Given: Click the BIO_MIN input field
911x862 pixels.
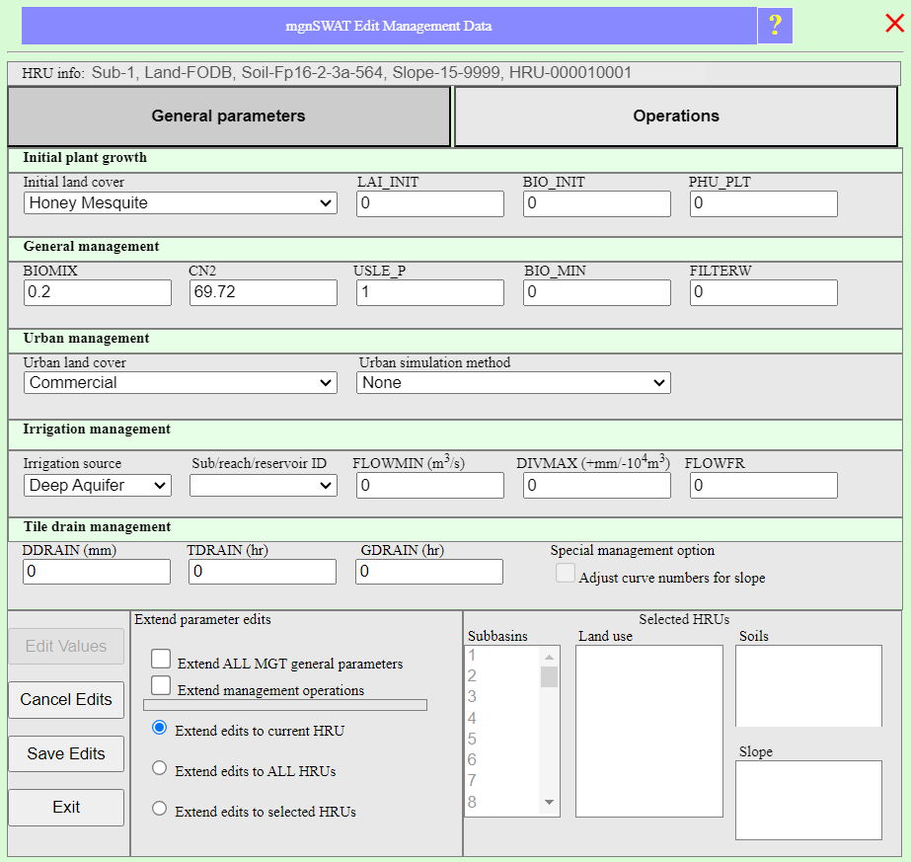Looking at the screenshot, I should 597,292.
